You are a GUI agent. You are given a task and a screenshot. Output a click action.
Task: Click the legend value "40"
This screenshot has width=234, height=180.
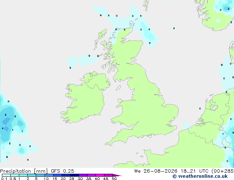tap(97, 179)
